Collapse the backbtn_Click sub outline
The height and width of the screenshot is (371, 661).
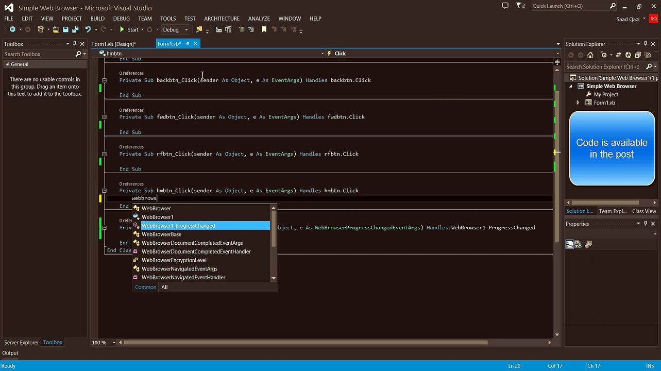[x=104, y=80]
